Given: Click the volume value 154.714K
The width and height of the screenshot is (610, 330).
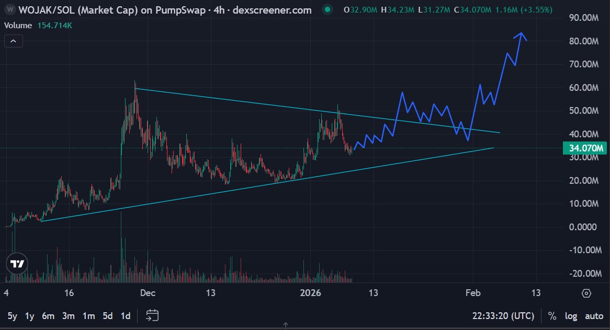Looking at the screenshot, I should coord(55,26).
